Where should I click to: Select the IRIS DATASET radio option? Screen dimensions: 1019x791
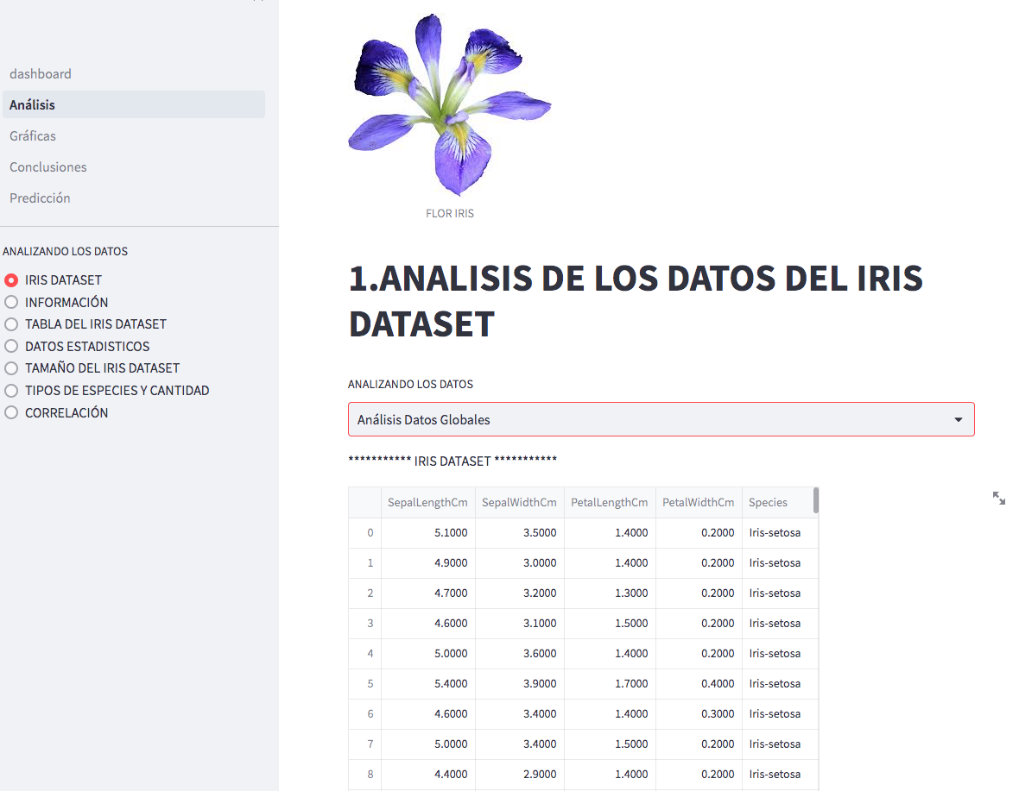click(x=10, y=279)
